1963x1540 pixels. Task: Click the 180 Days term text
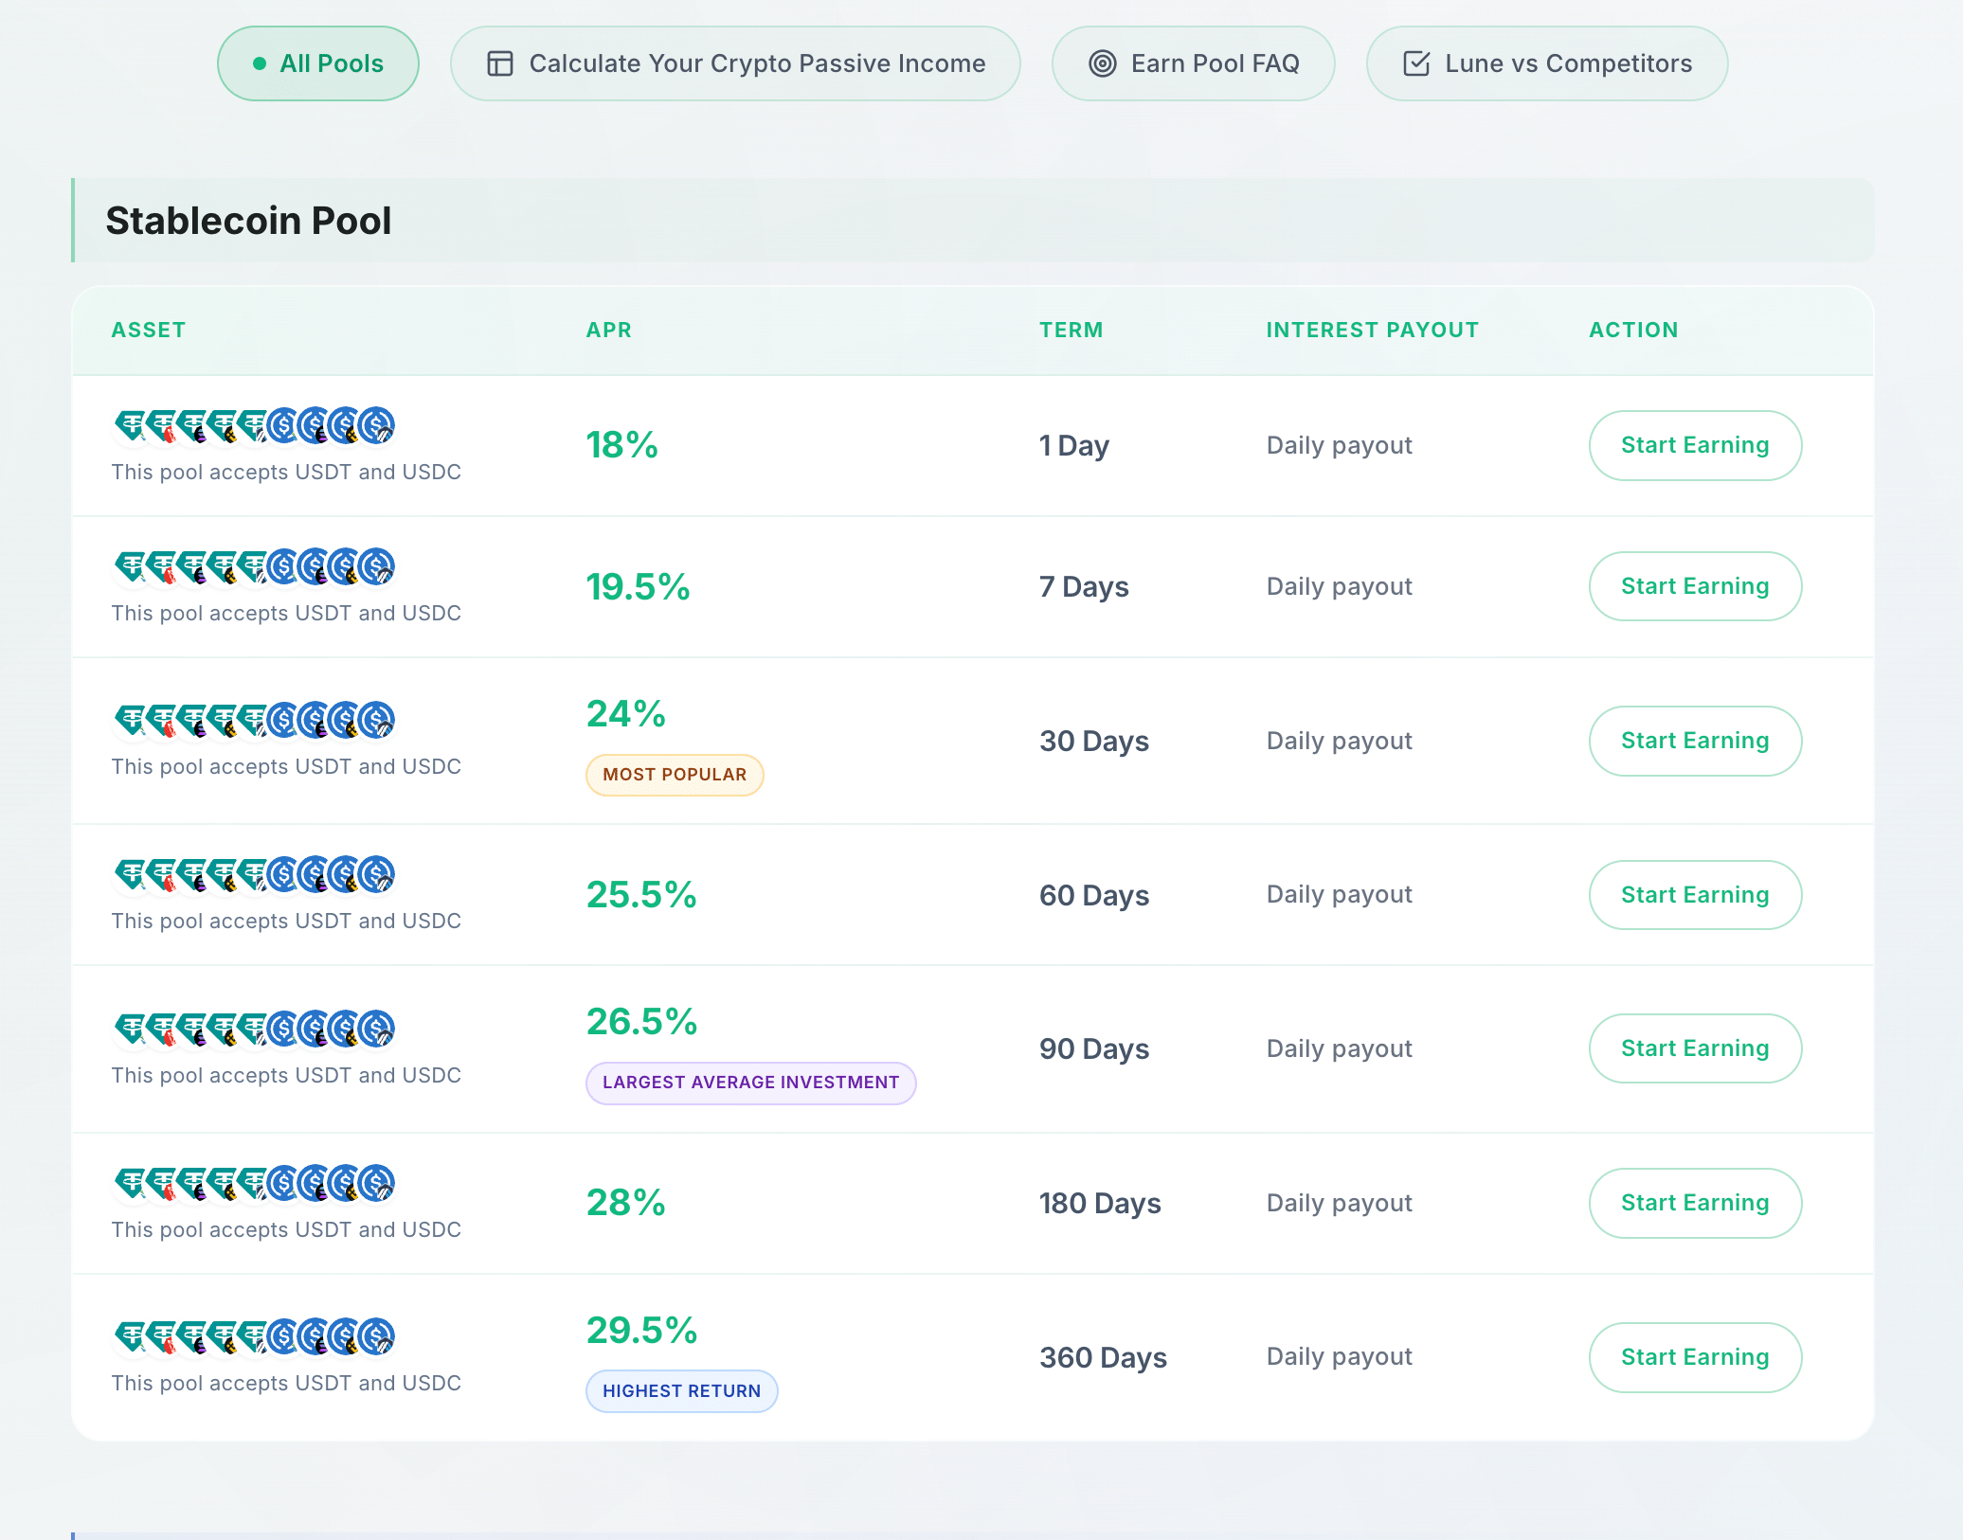pos(1100,1203)
